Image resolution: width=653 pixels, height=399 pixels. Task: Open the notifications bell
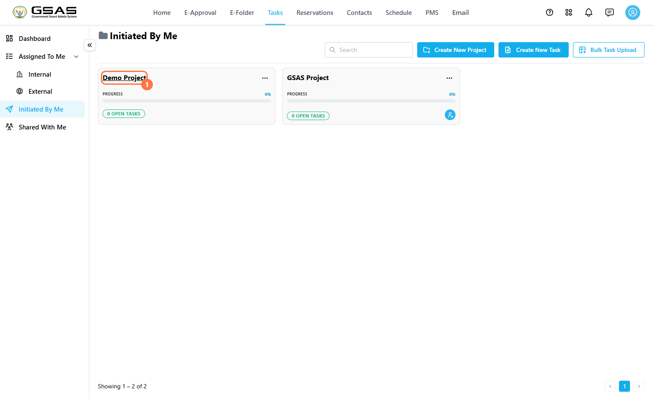pos(589,12)
